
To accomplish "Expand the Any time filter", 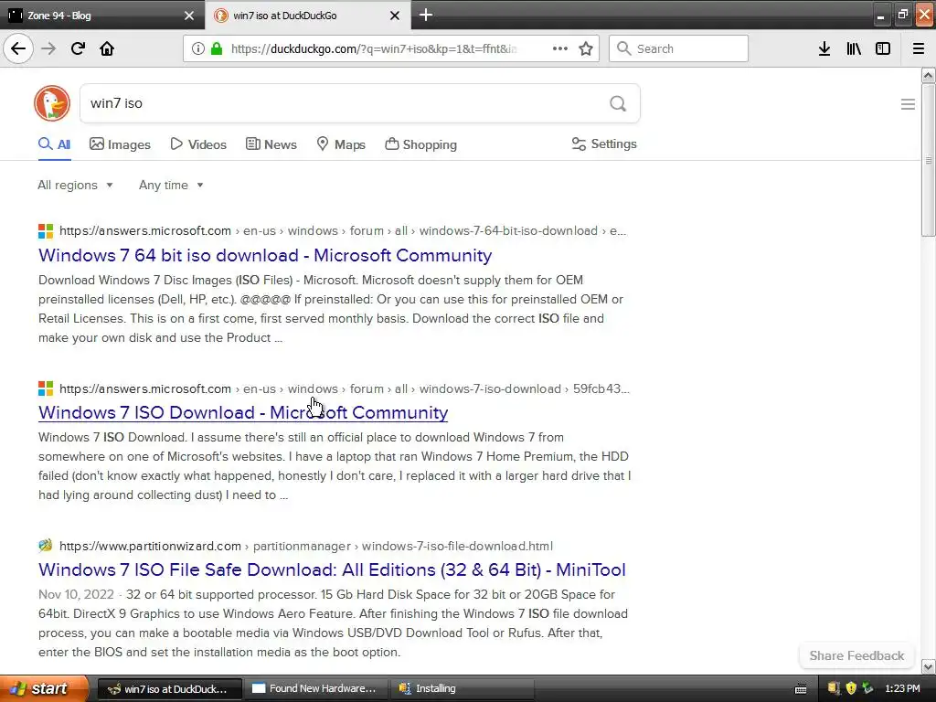I will (171, 185).
